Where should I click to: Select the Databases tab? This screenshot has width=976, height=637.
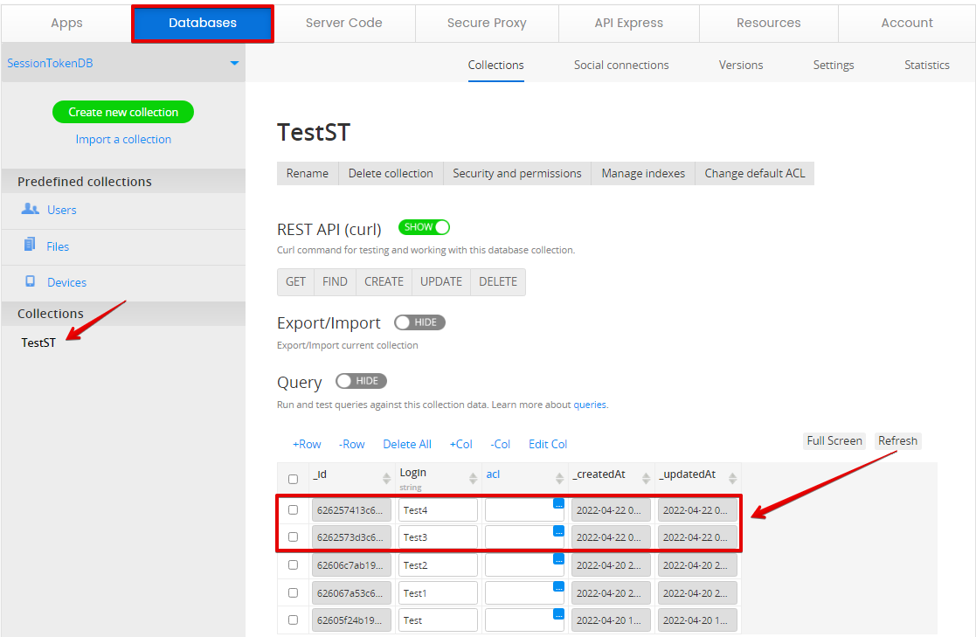(x=203, y=23)
